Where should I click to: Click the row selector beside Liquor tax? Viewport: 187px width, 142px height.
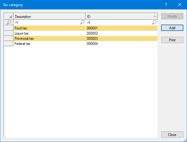pos(9,33)
